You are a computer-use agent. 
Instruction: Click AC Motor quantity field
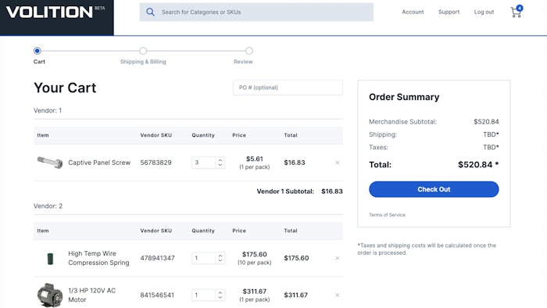[204, 295]
